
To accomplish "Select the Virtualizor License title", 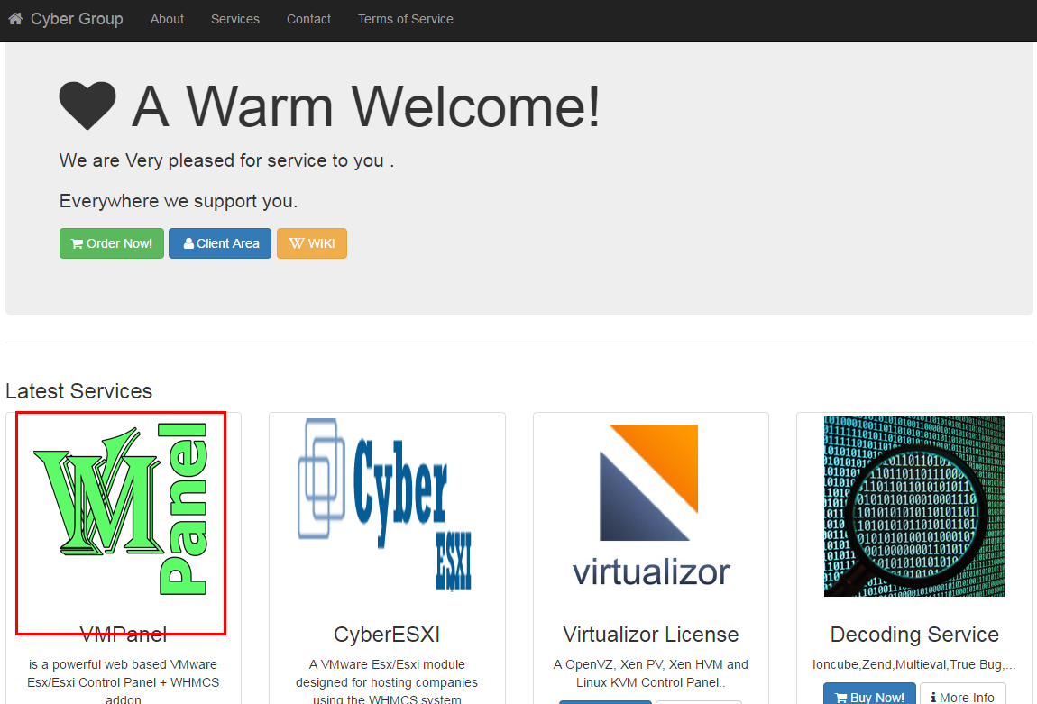I will [x=651, y=635].
